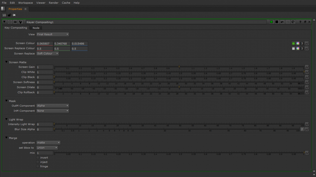Enable the invert checkbox under Marge
The width and height of the screenshot is (316, 177).
click(x=38, y=158)
